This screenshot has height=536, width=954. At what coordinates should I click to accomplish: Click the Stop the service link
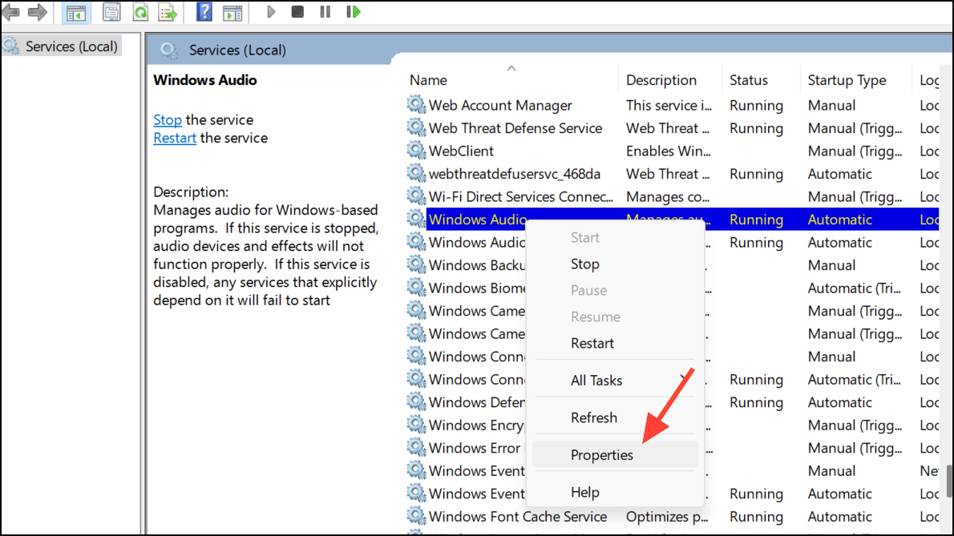tap(168, 119)
